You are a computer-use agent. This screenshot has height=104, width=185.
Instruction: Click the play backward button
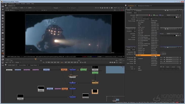[x=58, y=62]
